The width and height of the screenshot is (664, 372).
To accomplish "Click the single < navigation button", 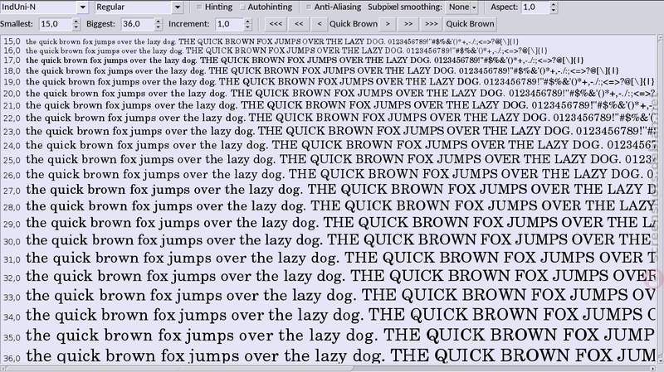I will (x=320, y=24).
